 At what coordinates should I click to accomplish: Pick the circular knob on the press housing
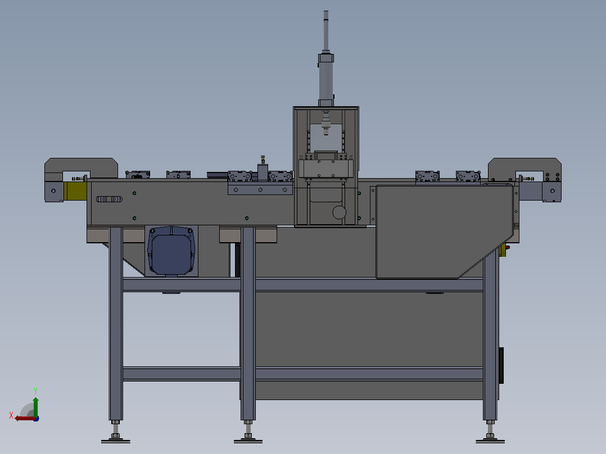point(339,212)
